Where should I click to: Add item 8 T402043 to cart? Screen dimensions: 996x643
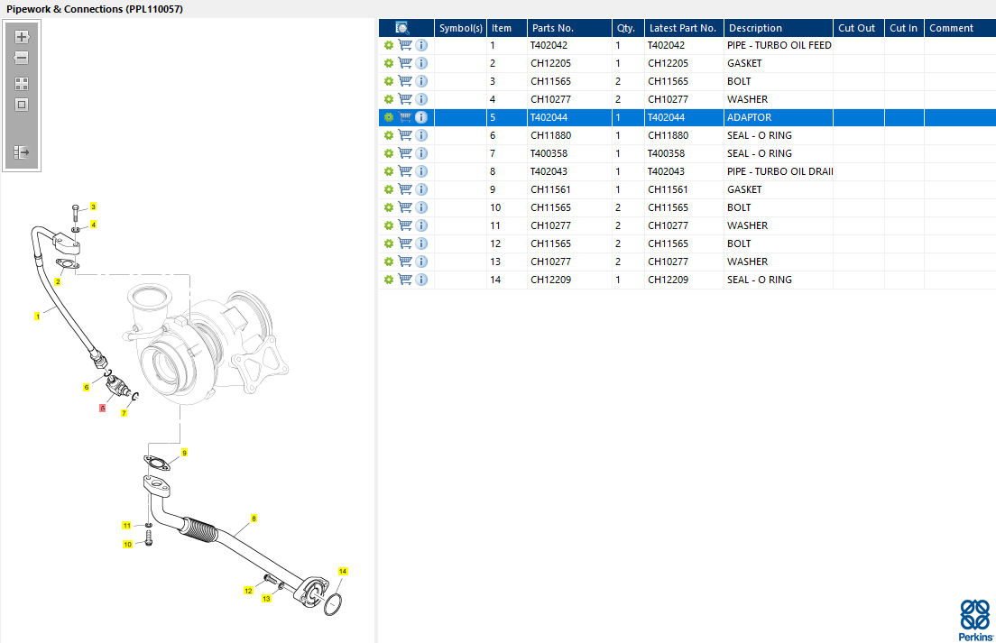(x=405, y=171)
